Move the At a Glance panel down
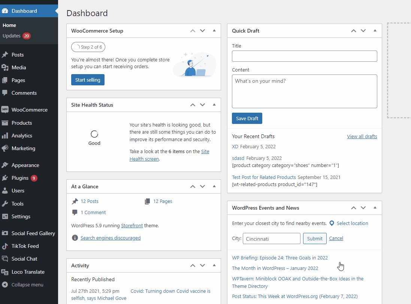 (x=203, y=186)
